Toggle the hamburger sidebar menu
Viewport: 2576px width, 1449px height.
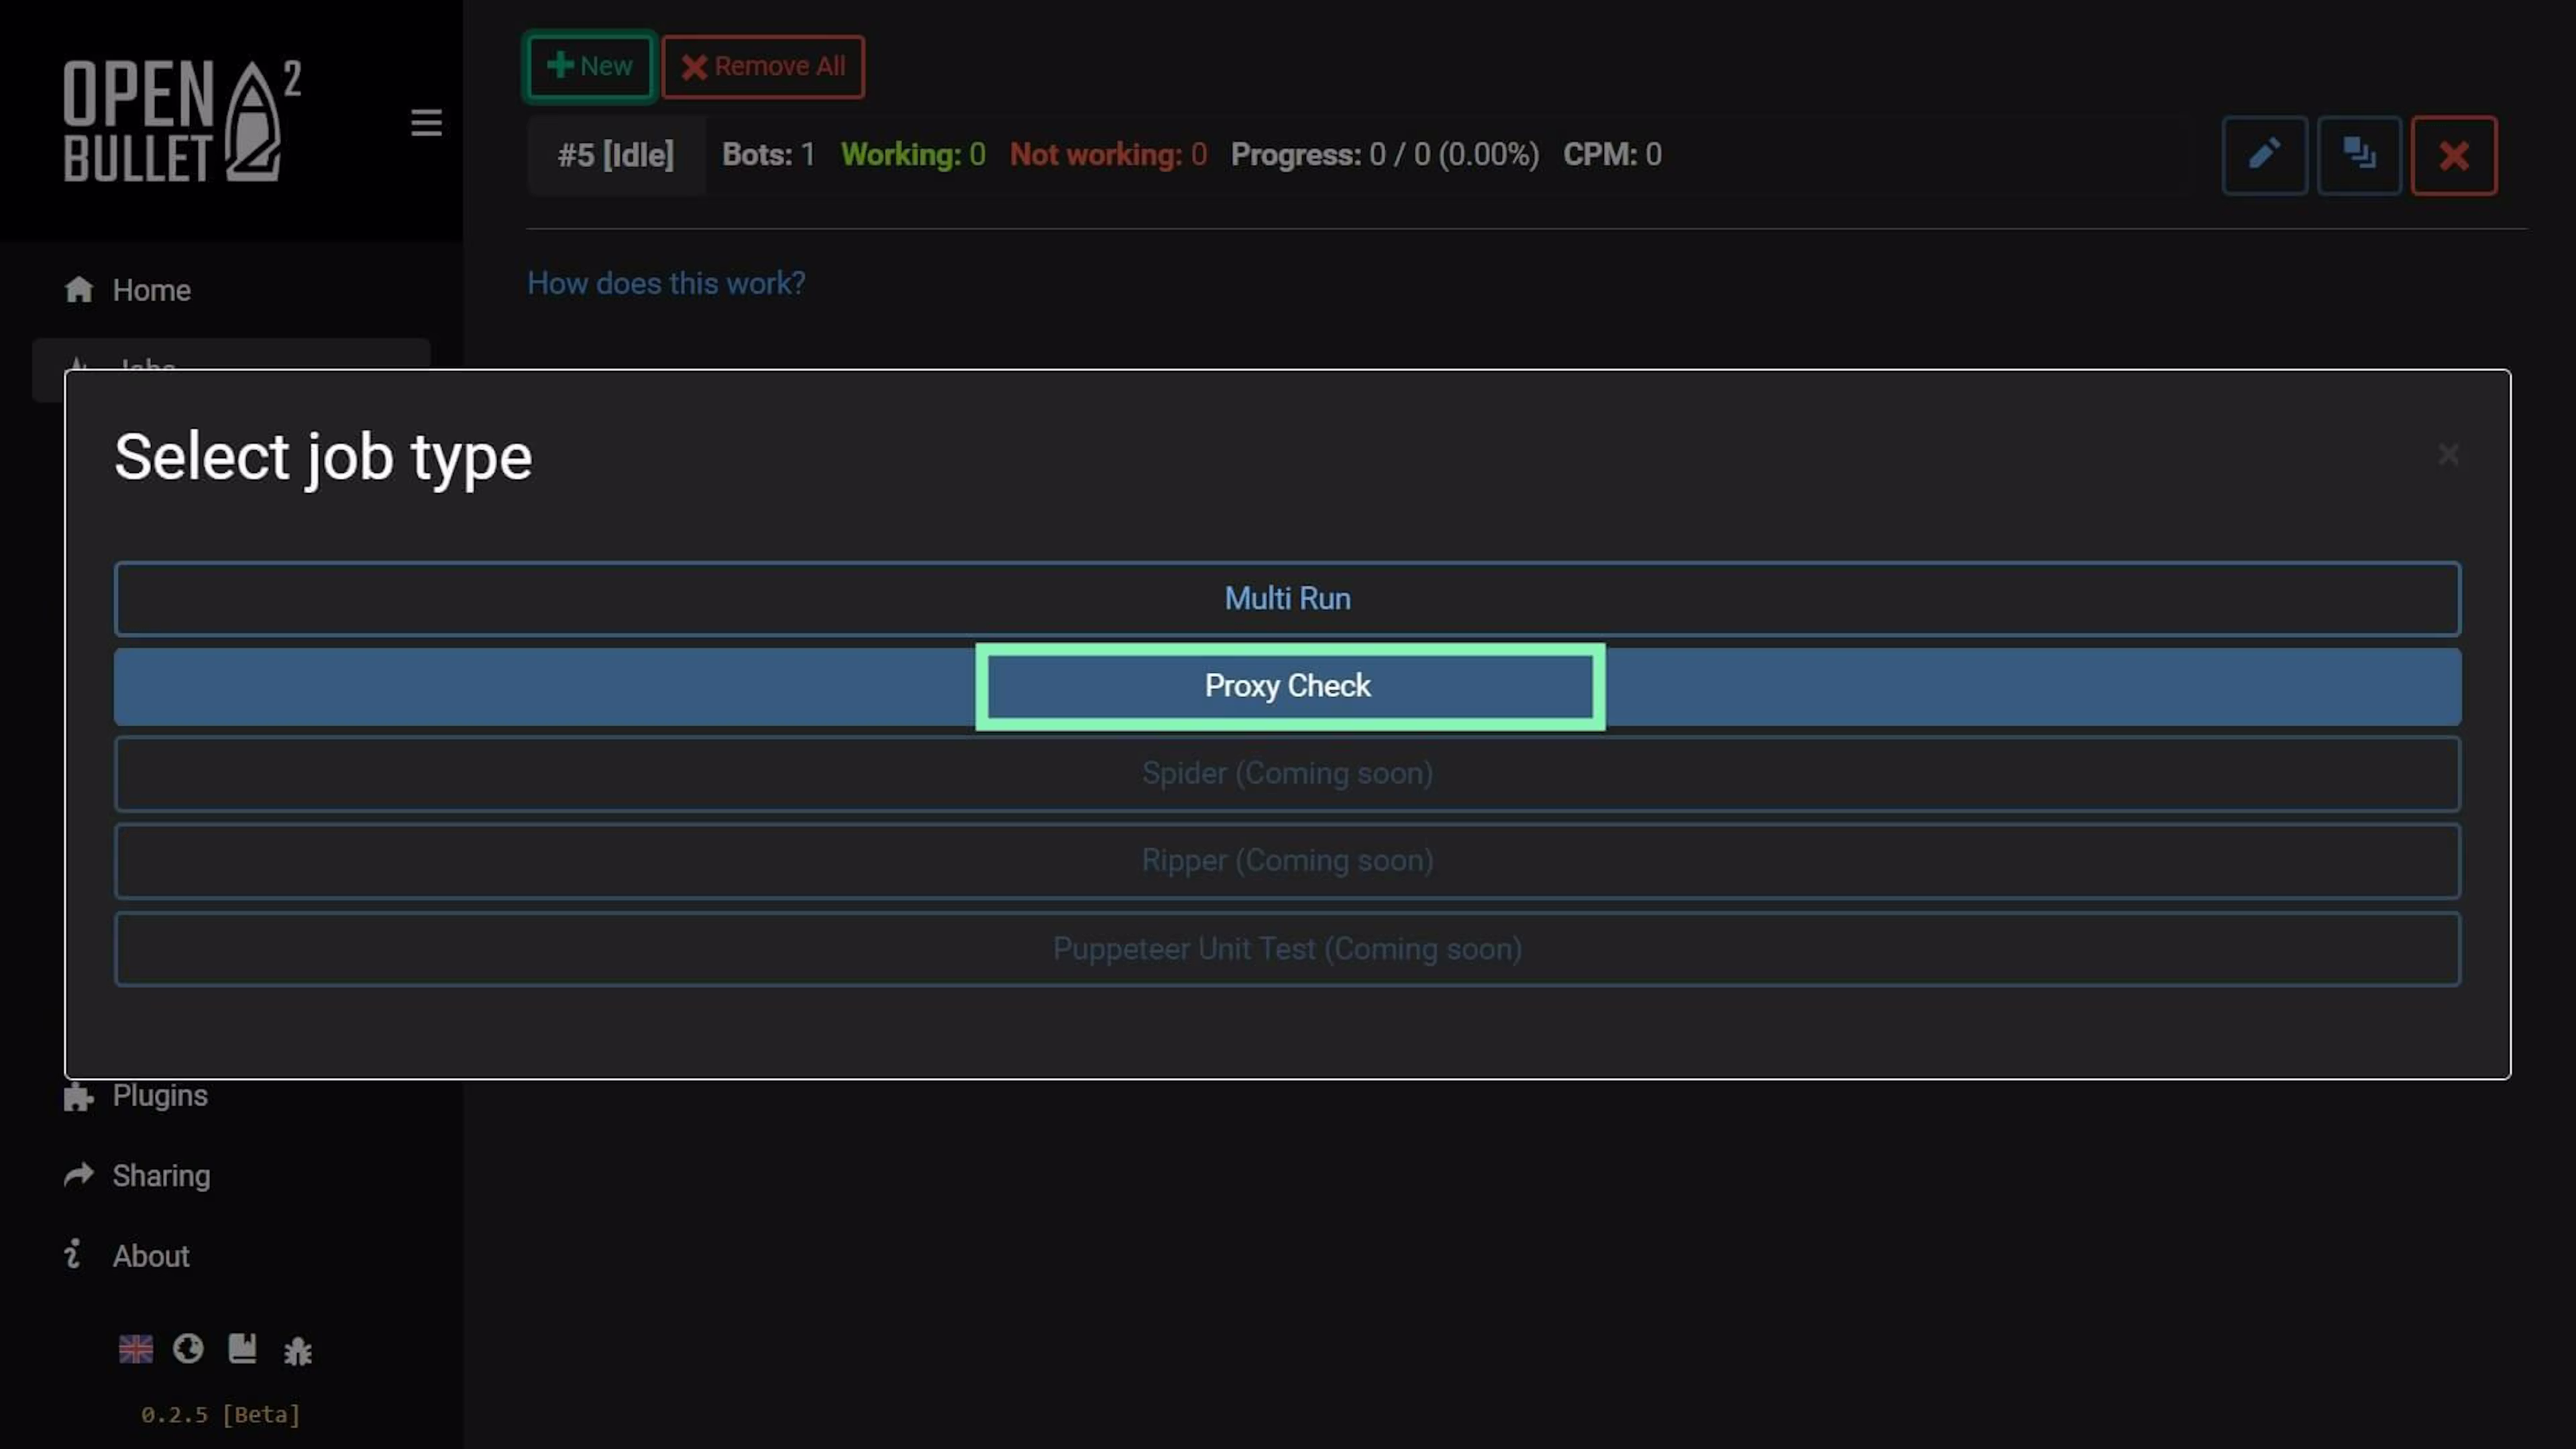426,123
